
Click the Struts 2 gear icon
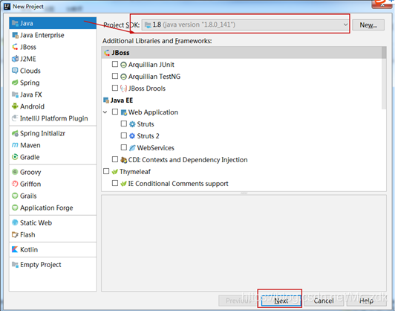click(132, 136)
